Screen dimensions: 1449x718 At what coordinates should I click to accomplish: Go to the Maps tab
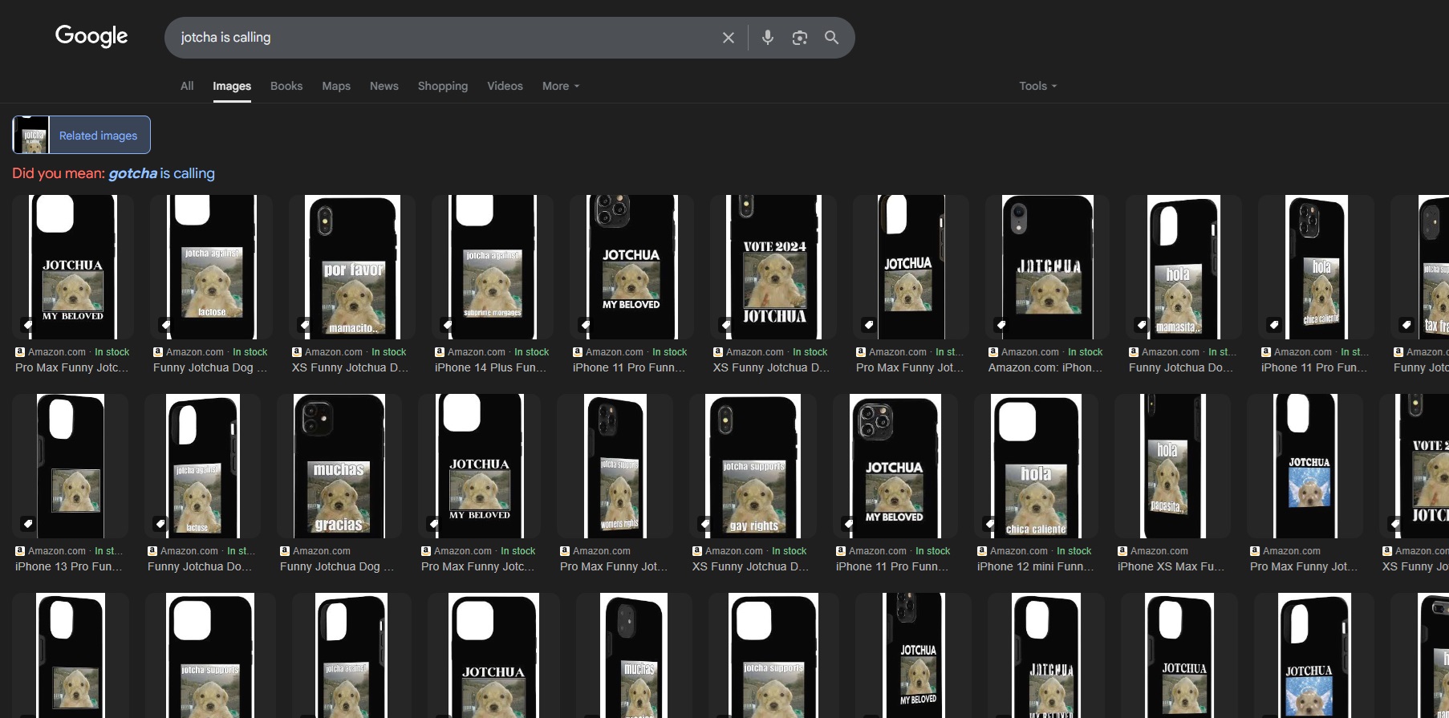pyautogui.click(x=336, y=86)
